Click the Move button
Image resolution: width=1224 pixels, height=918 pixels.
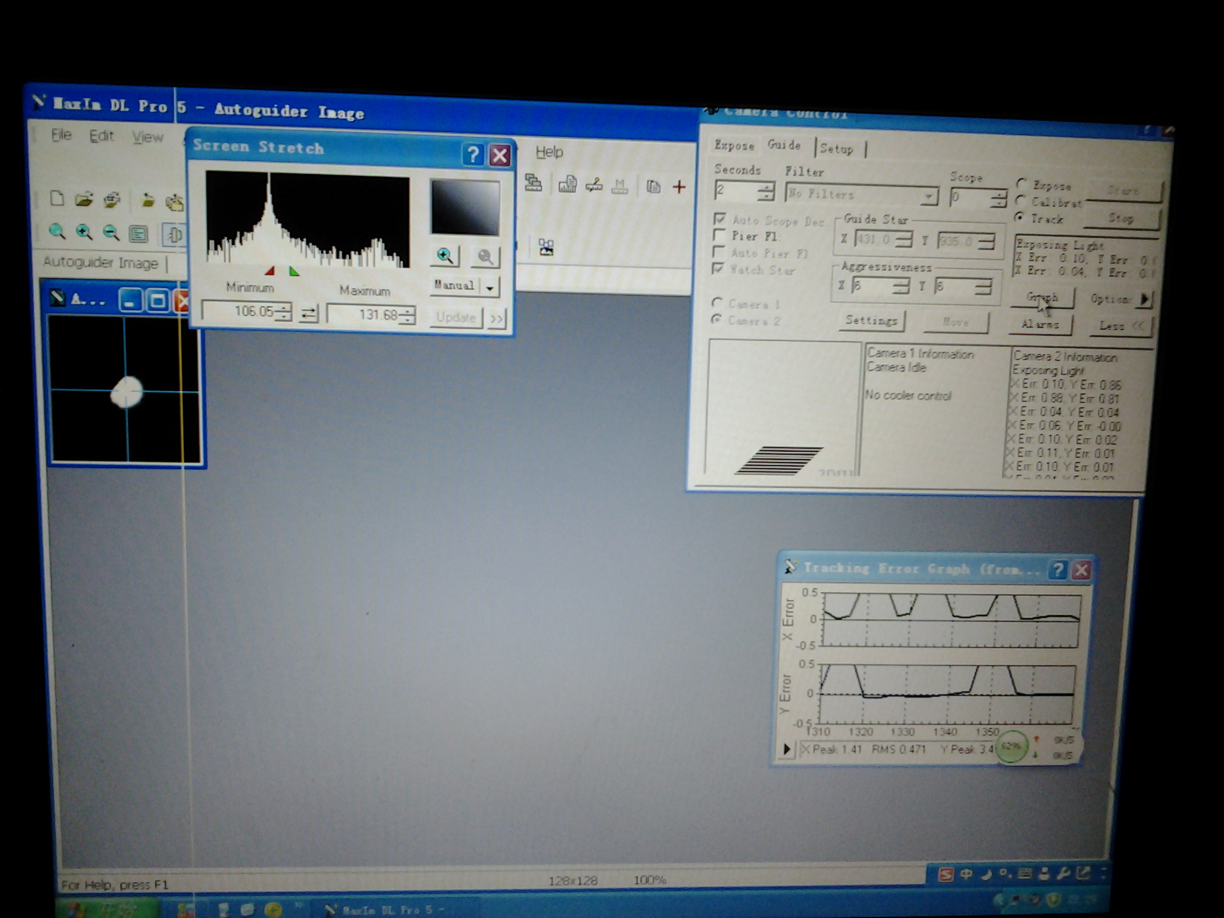click(956, 323)
